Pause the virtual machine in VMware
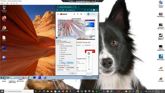Image resolution: width=165 pixels, height=93 pixels. click(7, 3)
